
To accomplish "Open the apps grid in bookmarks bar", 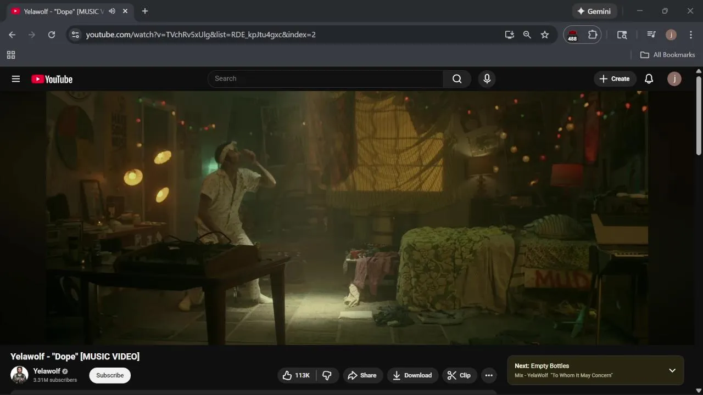I will click(11, 55).
